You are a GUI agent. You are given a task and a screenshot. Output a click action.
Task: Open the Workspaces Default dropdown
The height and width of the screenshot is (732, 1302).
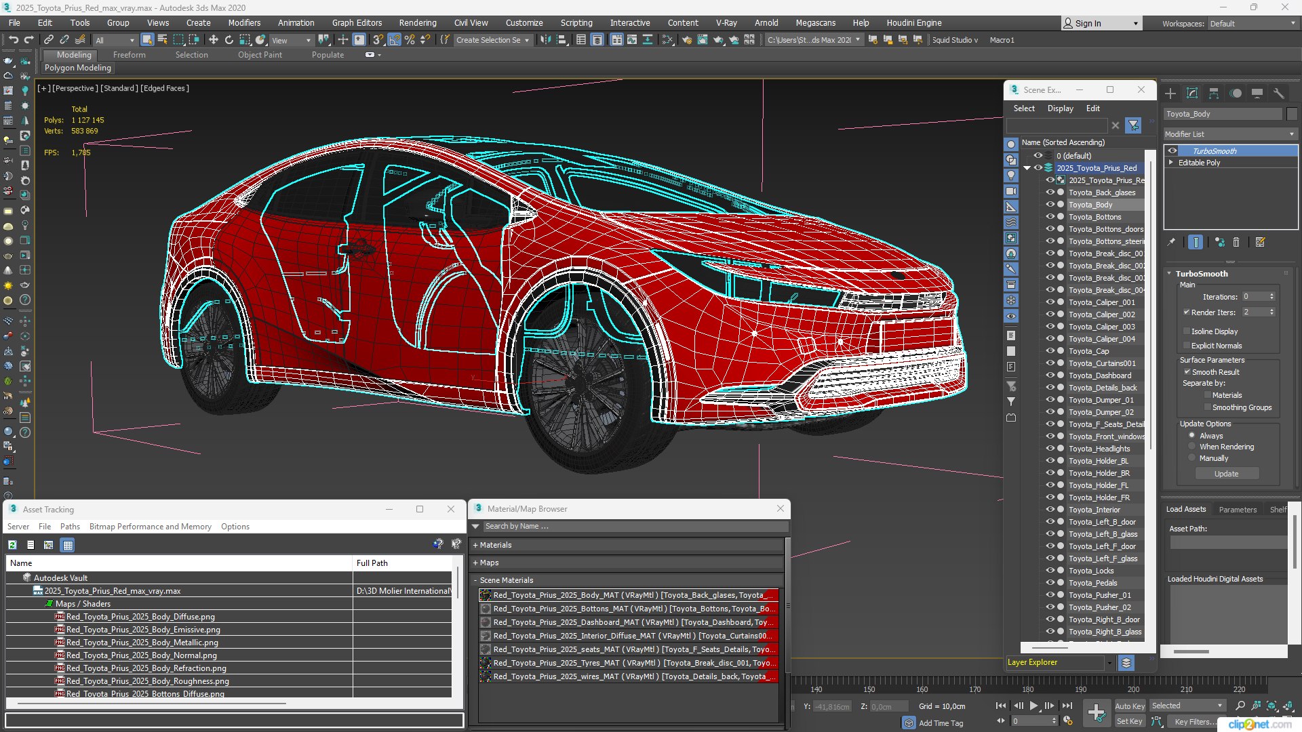[1252, 24]
